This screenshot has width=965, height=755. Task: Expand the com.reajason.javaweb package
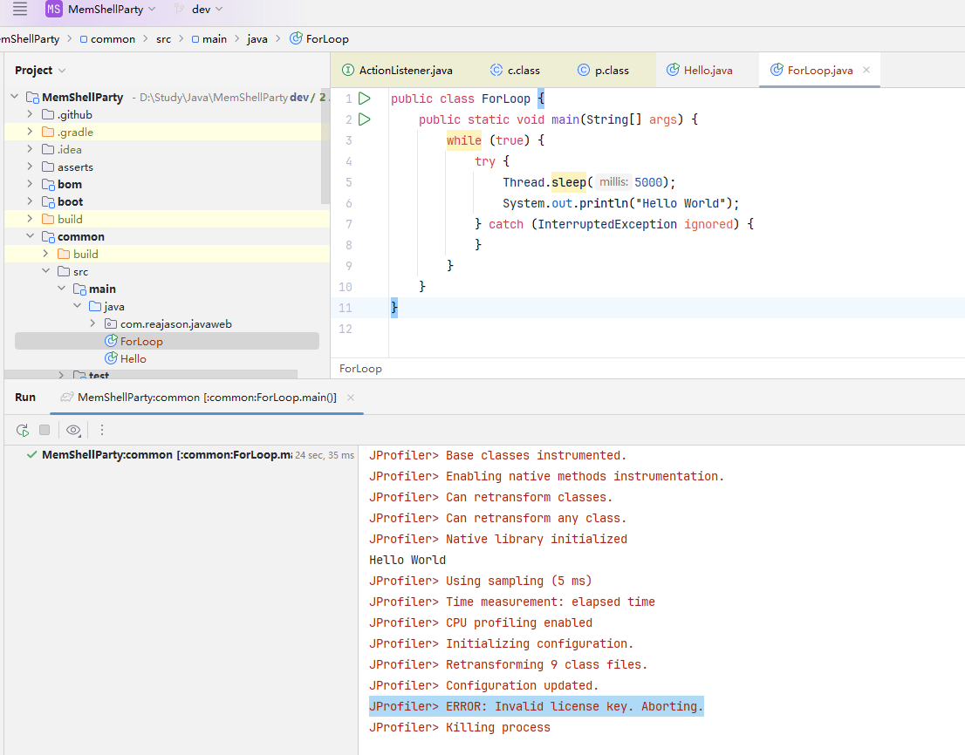93,324
